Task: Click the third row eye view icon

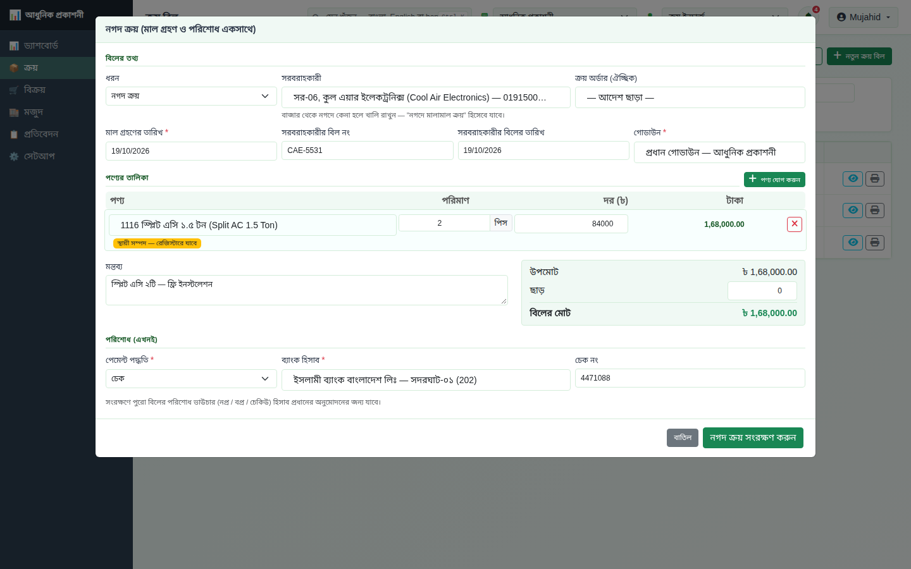Action: coord(853,243)
